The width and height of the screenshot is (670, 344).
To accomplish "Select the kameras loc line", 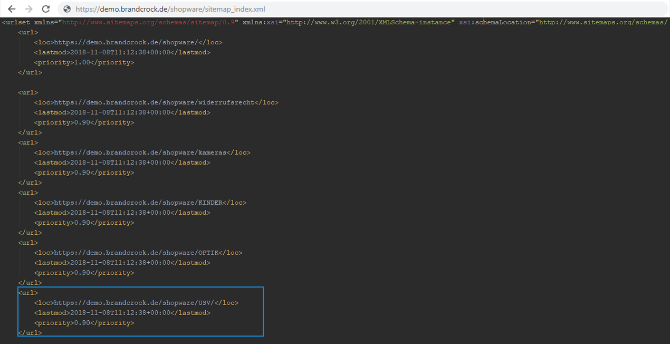I will (142, 152).
